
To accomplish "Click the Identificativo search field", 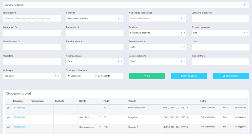I will pyautogui.click(x=32, y=18).
